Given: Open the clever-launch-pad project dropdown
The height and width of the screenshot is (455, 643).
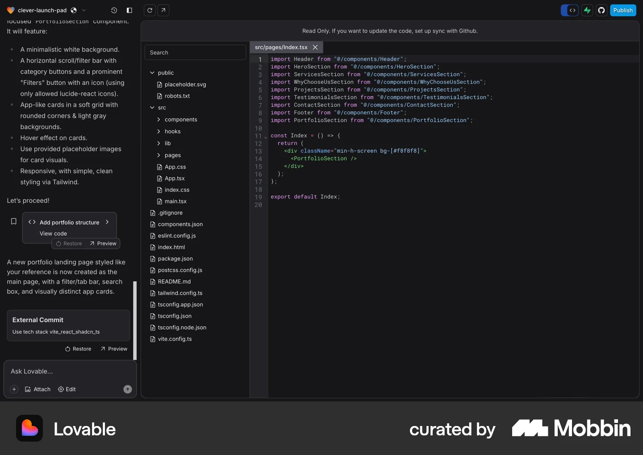Looking at the screenshot, I should 84,10.
